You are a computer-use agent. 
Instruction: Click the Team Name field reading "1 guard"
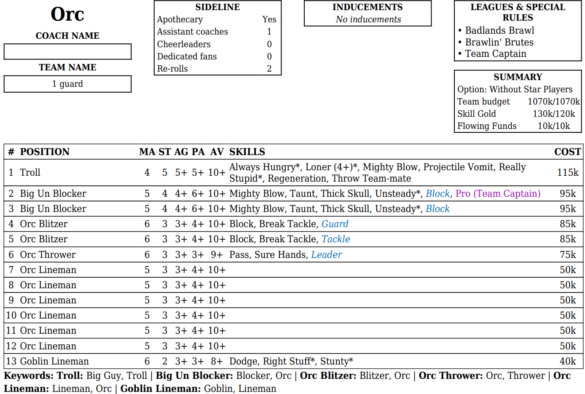67,84
